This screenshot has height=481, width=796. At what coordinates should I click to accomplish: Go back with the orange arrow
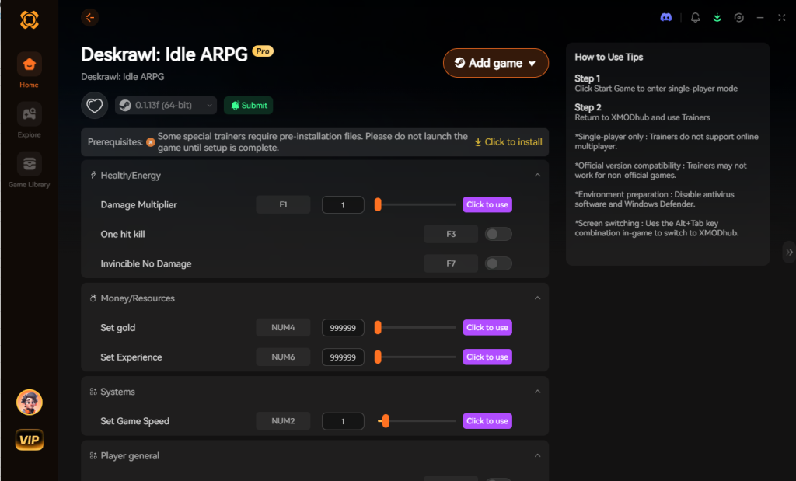click(x=90, y=18)
